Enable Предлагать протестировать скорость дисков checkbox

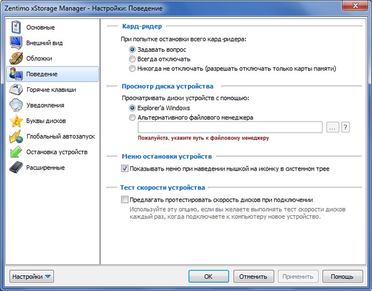(125, 200)
